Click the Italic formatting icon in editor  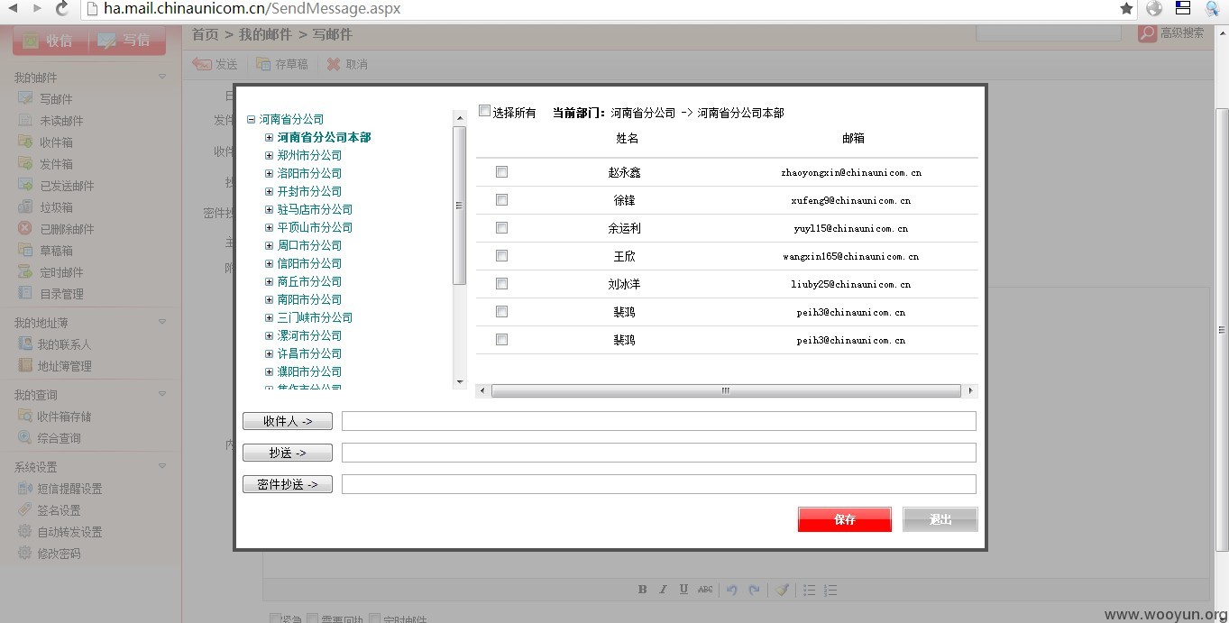[663, 590]
